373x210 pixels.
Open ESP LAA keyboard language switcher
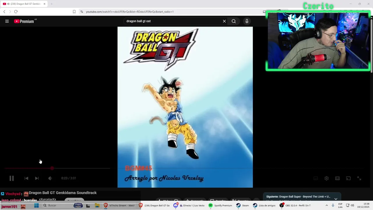[340, 205]
